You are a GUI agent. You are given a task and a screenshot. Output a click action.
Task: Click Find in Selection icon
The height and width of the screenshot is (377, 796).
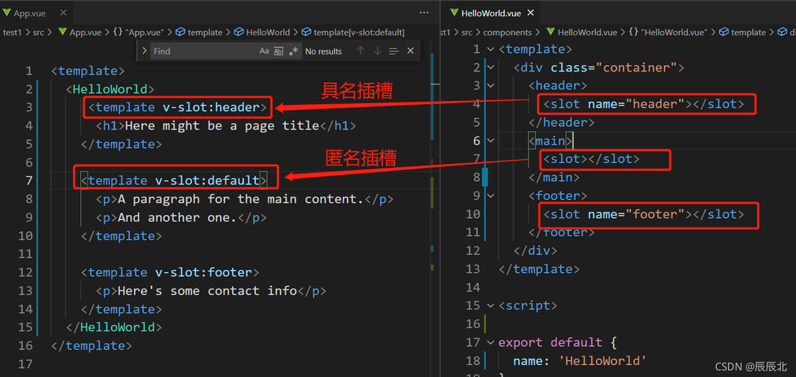click(394, 51)
